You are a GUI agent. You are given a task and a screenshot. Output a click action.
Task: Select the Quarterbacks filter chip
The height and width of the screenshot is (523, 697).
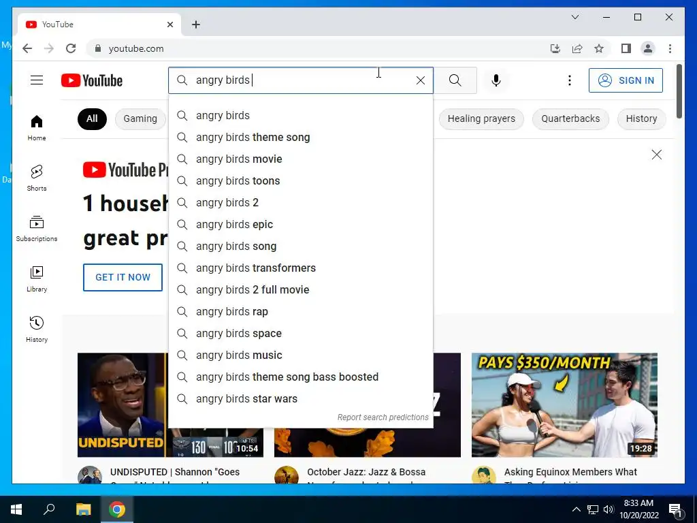(570, 118)
